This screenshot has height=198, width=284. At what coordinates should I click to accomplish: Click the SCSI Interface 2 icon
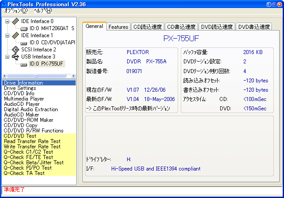click(16, 49)
